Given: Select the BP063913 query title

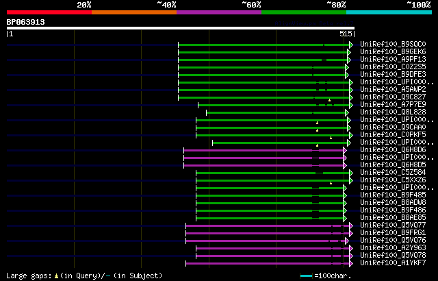Looking at the screenshot, I should [x=26, y=22].
